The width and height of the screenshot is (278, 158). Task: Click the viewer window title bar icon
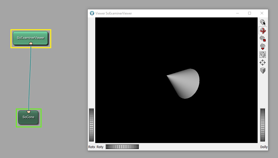pyautogui.click(x=92, y=13)
